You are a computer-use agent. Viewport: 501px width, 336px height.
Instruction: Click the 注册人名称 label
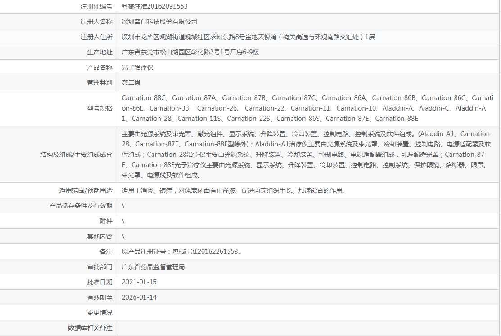[96, 22]
